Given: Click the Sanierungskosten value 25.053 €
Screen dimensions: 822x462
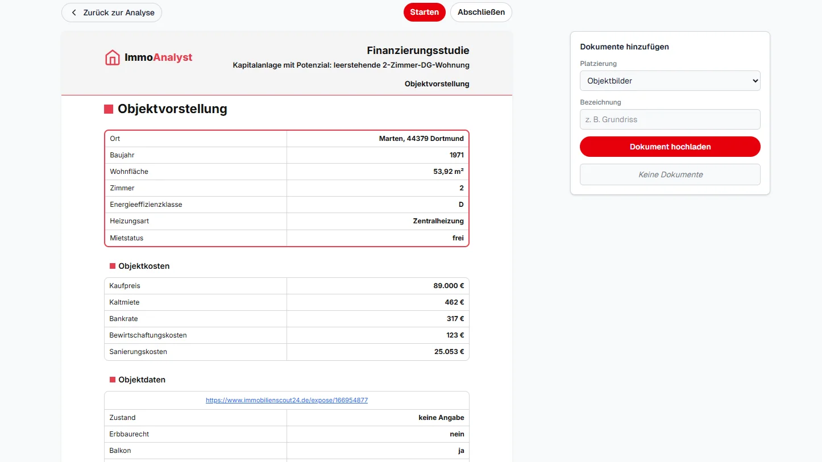Looking at the screenshot, I should pos(449,352).
